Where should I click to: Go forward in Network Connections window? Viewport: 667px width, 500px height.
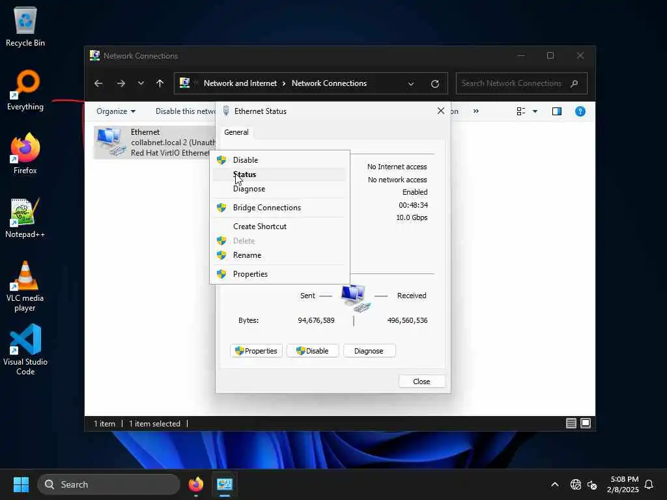coord(121,83)
